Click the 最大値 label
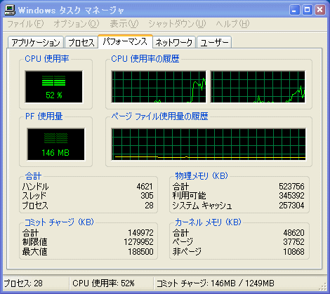The height and width of the screenshot is (294, 330). 35,252
